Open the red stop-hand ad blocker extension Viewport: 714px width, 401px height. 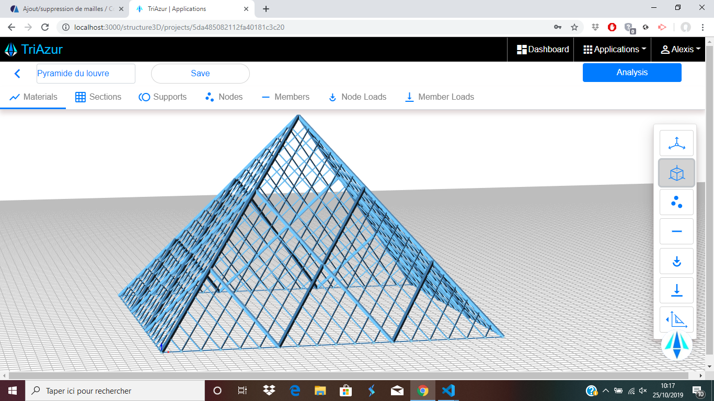point(612,27)
